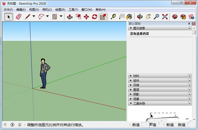Select the arrow Select tool

tap(9, 17)
